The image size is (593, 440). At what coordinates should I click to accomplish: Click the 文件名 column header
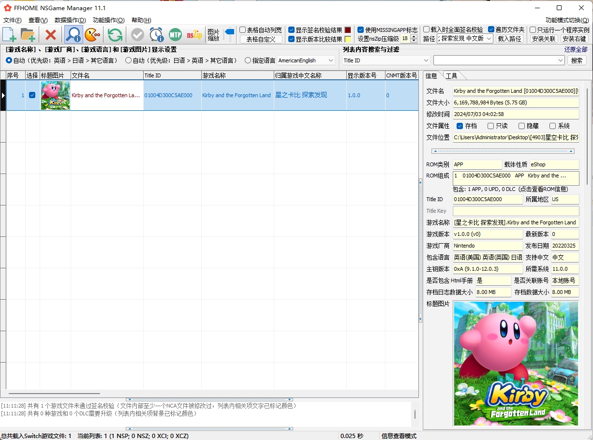107,75
